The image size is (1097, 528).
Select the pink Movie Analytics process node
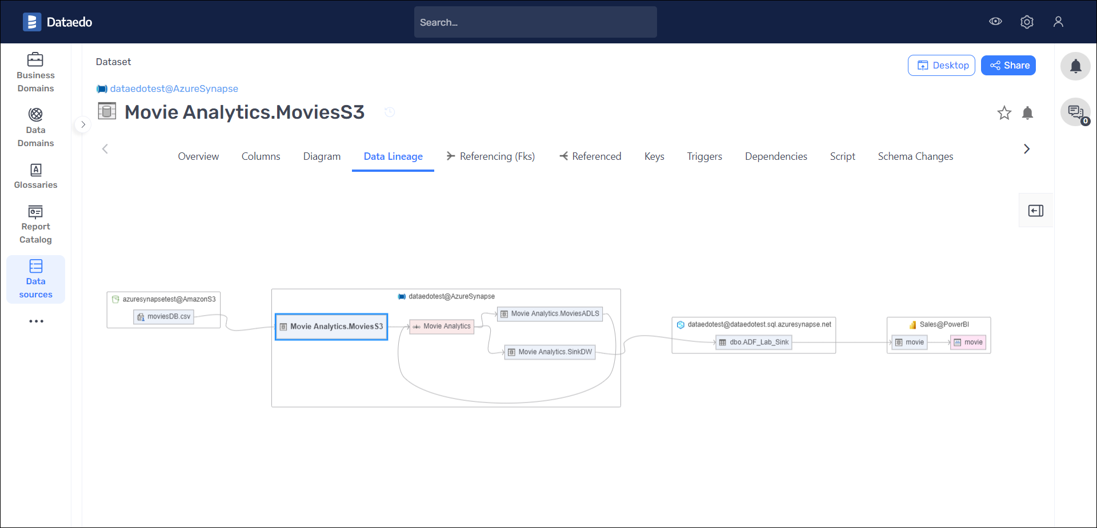[x=442, y=327]
